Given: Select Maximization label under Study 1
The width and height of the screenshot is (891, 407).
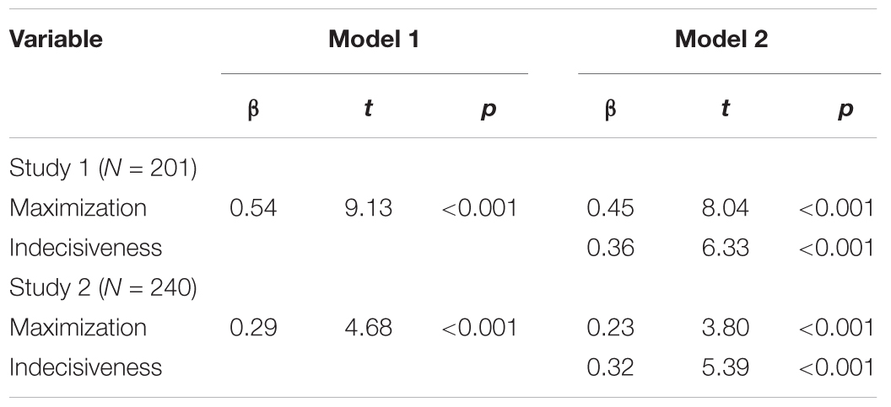Looking at the screenshot, I should 78,208.
